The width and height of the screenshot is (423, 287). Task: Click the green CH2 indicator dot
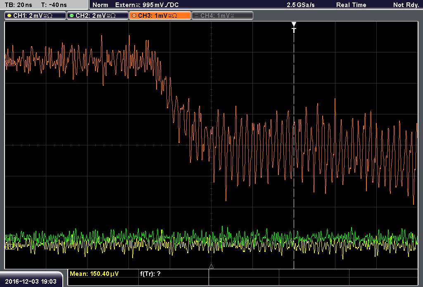tap(72, 16)
